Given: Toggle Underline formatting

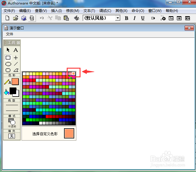Looking at the screenshot, I should pos(143,18).
